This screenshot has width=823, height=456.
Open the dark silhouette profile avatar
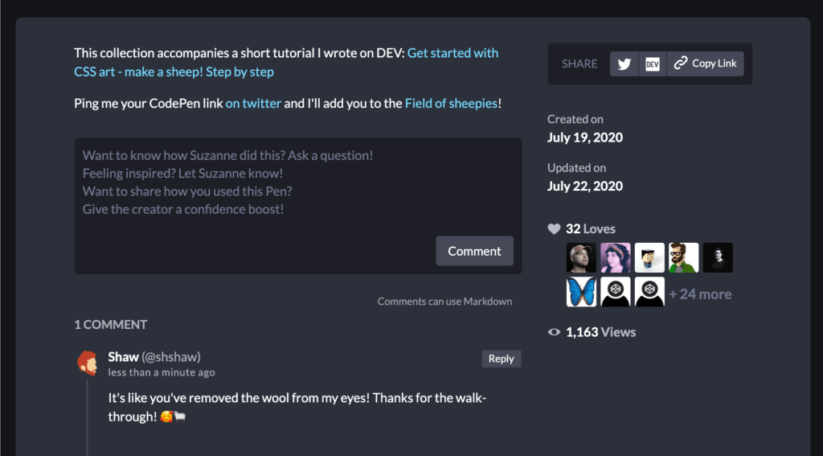pyautogui.click(x=718, y=257)
